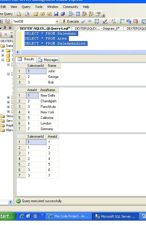The height and width of the screenshot is (225, 146).
Task: Open the Properties Window toolbar icon
Action: point(98,14)
